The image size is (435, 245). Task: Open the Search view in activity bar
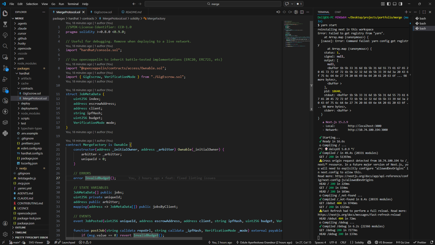click(5, 46)
